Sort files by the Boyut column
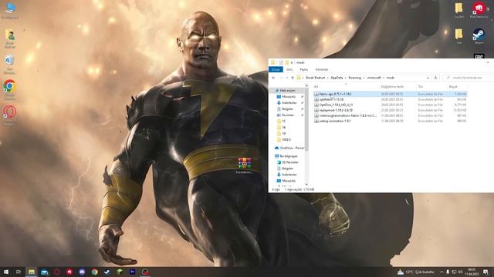Screen dimensions: 494x277 click(453, 87)
